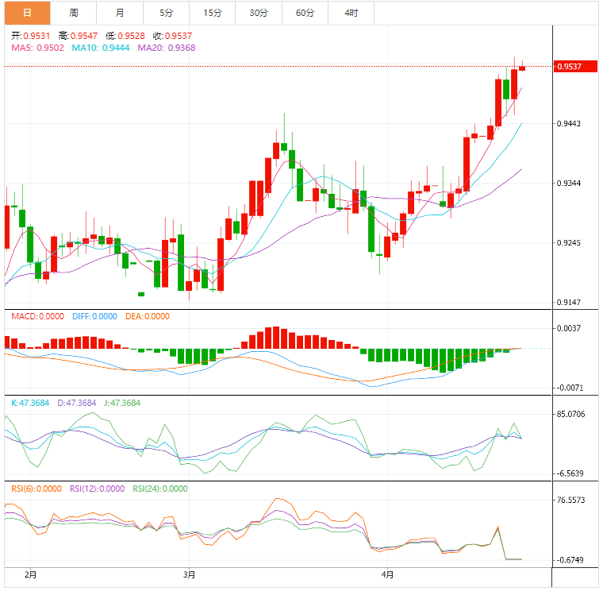The height and width of the screenshot is (599, 603).
Task: Click the 0.9147 price axis label
Action: [x=569, y=302]
